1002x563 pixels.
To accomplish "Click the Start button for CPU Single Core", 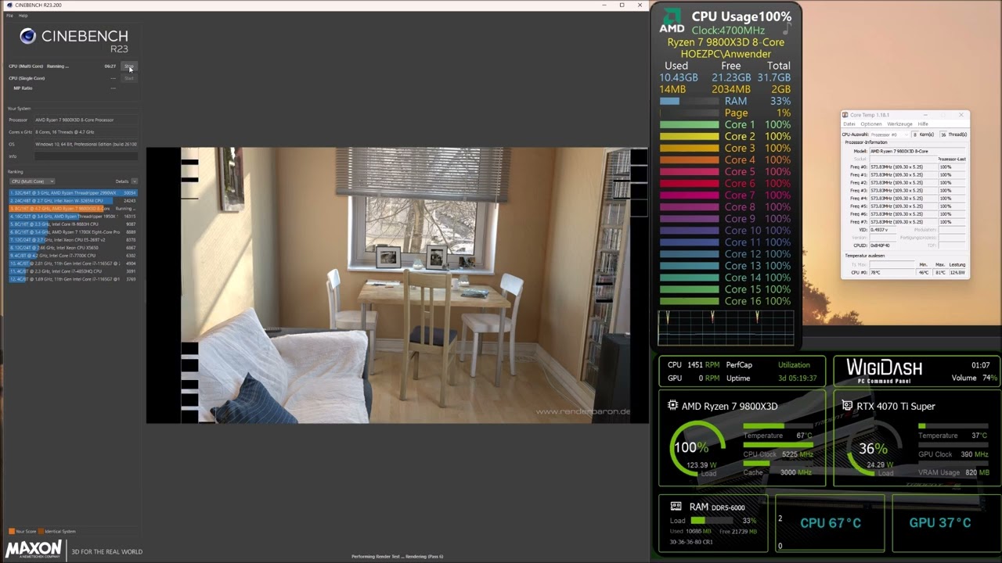I will (129, 78).
